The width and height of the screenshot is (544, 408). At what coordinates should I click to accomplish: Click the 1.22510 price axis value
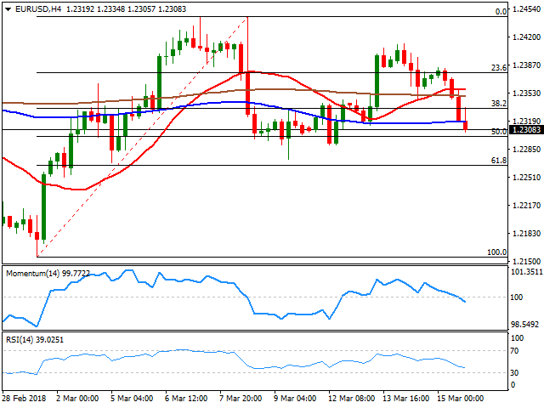pyautogui.click(x=526, y=178)
